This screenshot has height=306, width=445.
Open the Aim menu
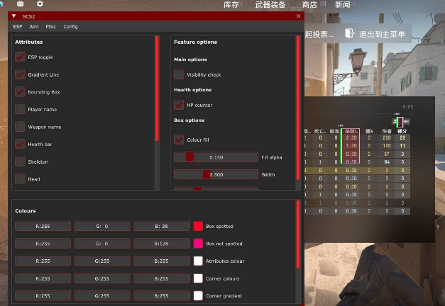tap(34, 27)
